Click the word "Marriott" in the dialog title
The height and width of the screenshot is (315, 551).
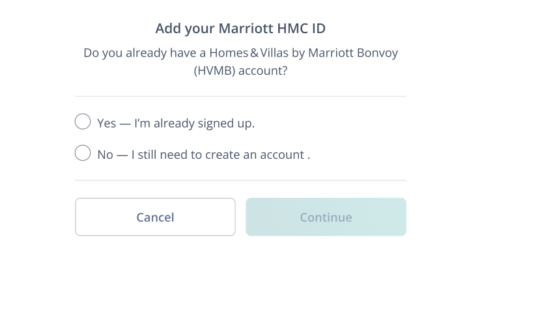click(242, 29)
